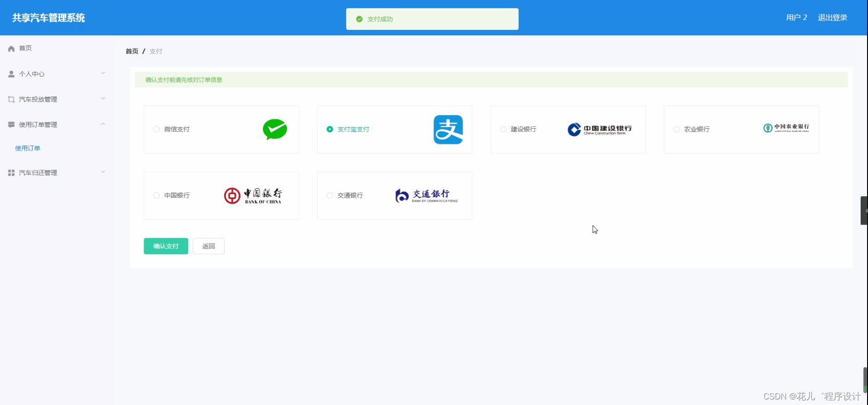Image resolution: width=868 pixels, height=405 pixels.
Task: Click the 支付 breadcrumb text
Action: click(x=156, y=51)
